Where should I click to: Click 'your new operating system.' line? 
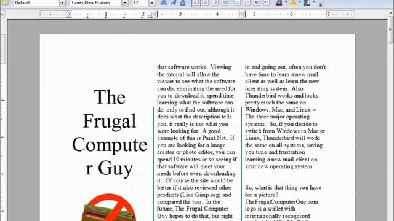(x=279, y=166)
